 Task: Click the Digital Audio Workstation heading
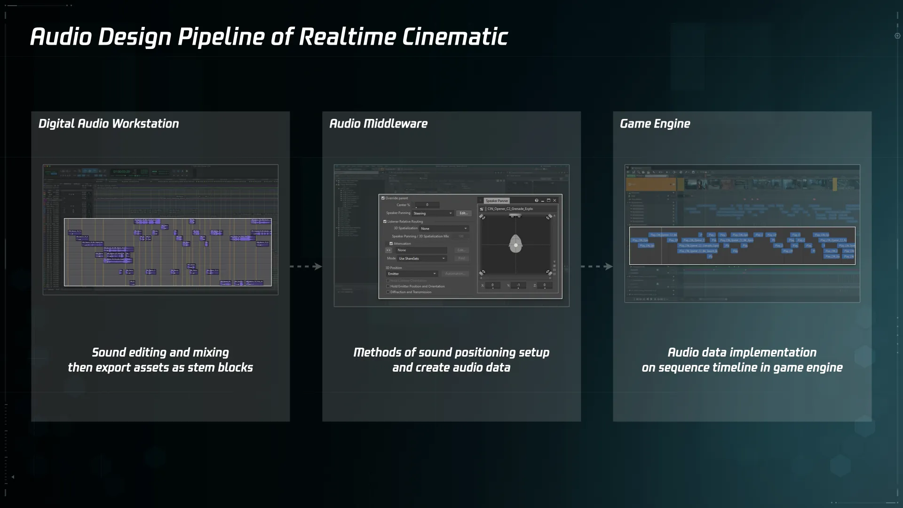pyautogui.click(x=109, y=124)
